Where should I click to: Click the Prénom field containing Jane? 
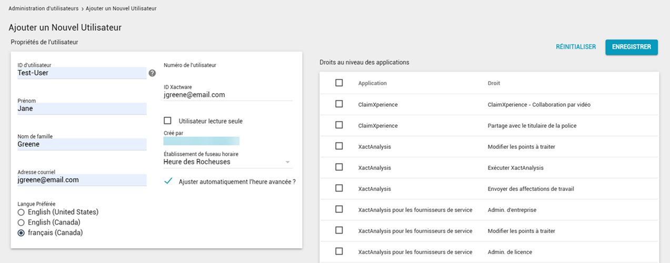click(82, 108)
